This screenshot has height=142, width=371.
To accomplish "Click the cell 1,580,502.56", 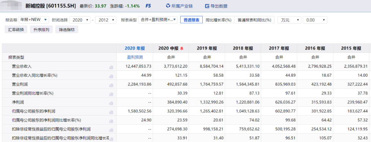I will pos(139,112).
